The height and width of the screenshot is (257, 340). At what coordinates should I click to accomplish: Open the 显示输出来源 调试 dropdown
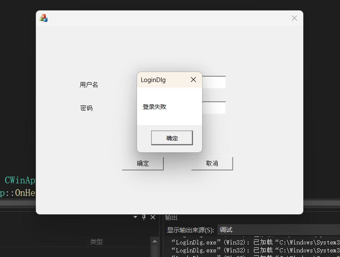(279, 230)
